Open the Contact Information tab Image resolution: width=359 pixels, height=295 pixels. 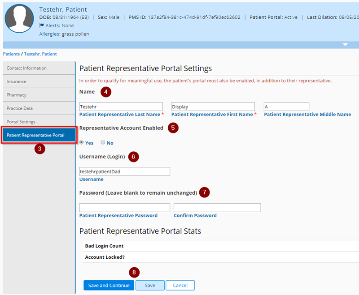(x=26, y=68)
